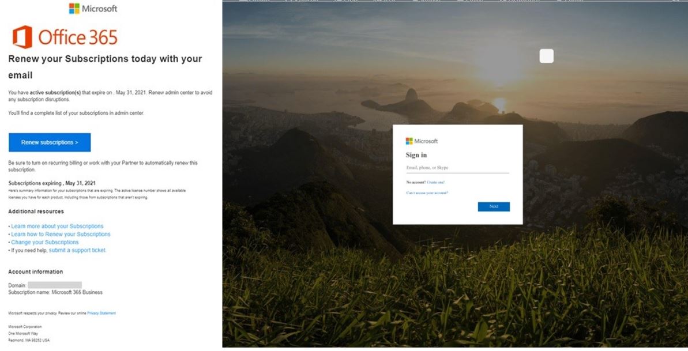Open the Create one! account link
The image size is (688, 351).
[x=436, y=182]
